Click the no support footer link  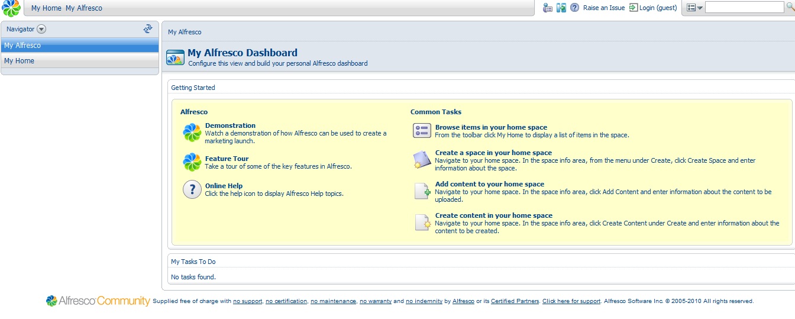247,301
